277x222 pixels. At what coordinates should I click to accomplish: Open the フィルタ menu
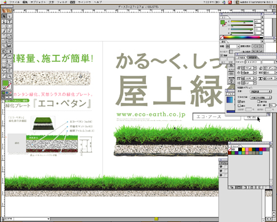point(62,2)
